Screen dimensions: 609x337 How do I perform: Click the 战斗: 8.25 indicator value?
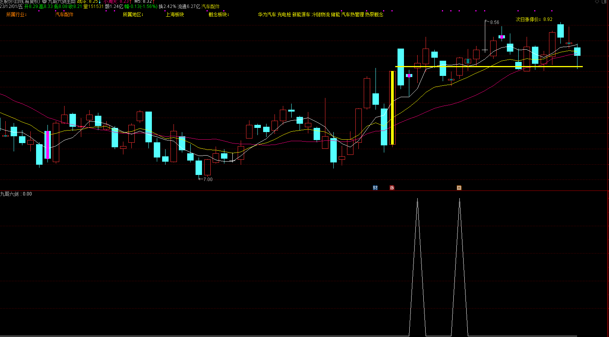coord(87,2)
